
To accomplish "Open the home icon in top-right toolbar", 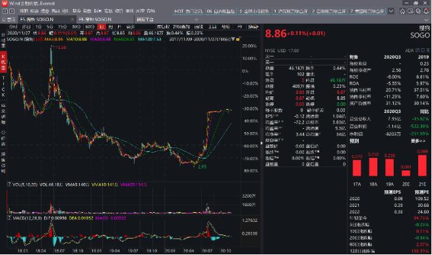I will 403,11.
